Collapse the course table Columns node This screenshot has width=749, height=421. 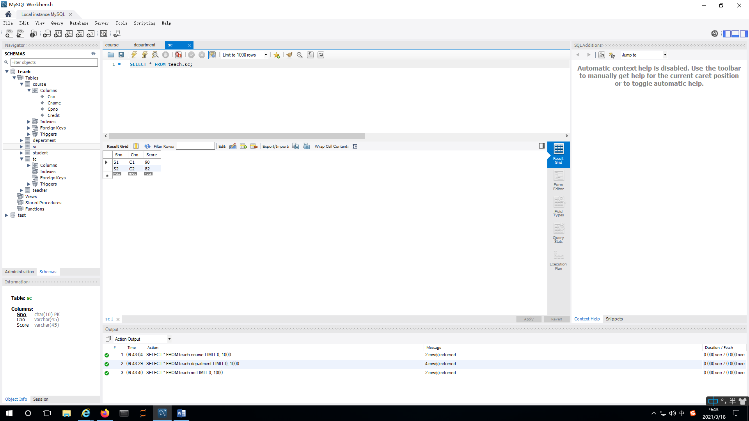[x=29, y=90]
